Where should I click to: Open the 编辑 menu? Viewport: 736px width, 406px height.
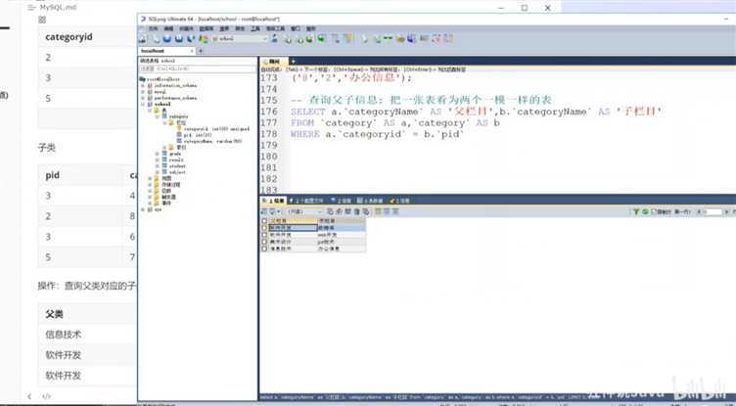pyautogui.click(x=168, y=28)
